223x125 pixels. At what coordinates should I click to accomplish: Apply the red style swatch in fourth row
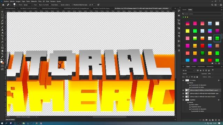[202, 45]
